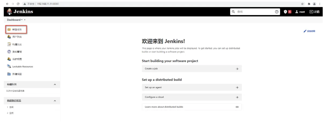
Task: Open the 构建执行状态 heading link
Action: tap(14, 101)
